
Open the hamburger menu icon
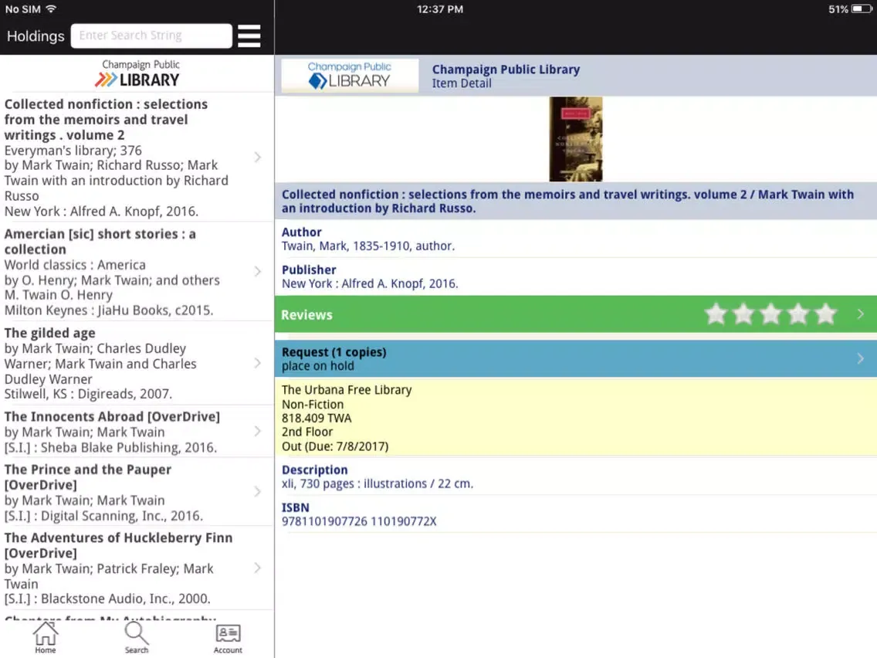pyautogui.click(x=249, y=36)
